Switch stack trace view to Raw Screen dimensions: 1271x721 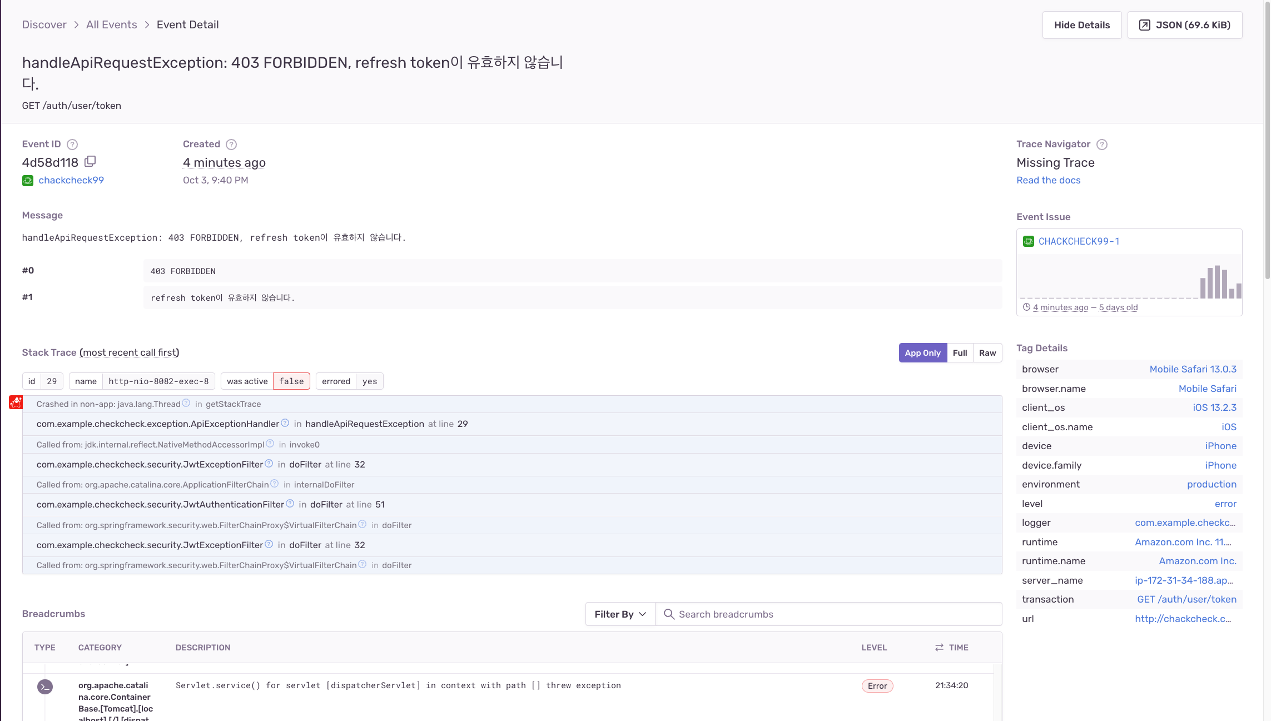point(987,352)
